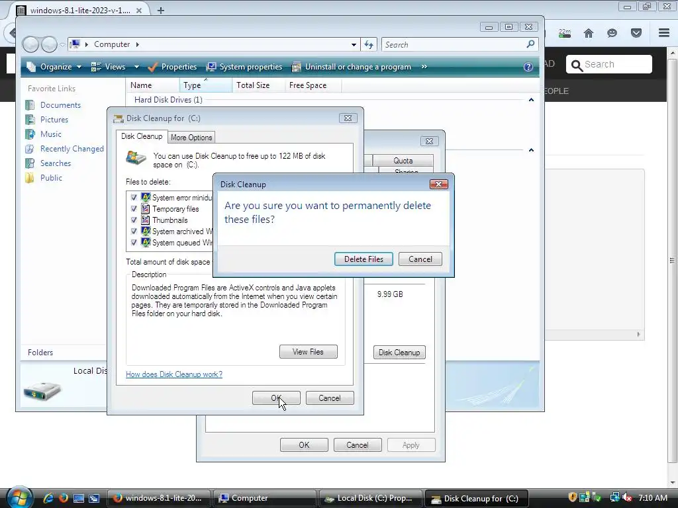Click OK in Disk Cleanup for C: window
Viewport: 678px width, 508px height.
tap(276, 398)
